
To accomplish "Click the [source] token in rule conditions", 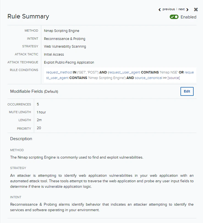I will tap(174, 78).
